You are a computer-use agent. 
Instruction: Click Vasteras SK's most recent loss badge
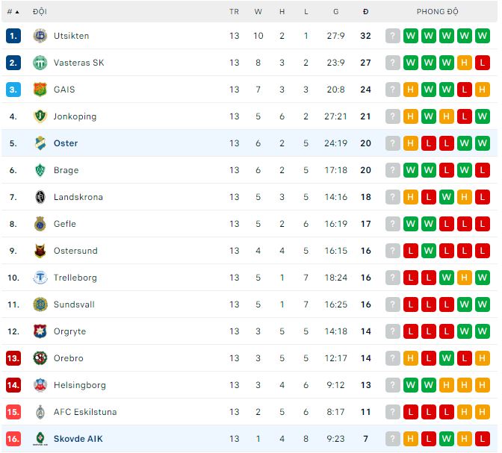click(x=482, y=63)
